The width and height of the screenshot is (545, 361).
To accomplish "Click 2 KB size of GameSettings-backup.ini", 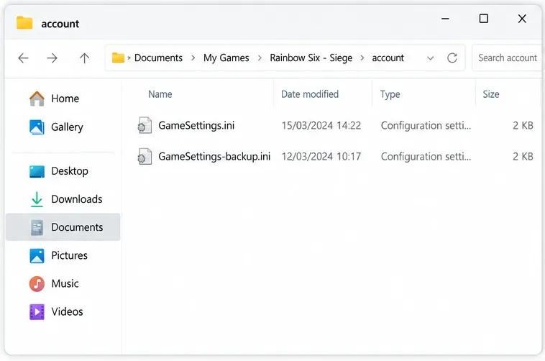I will [x=523, y=157].
